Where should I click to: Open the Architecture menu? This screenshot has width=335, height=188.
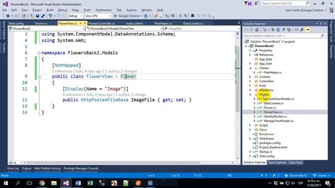pyautogui.click(x=104, y=10)
